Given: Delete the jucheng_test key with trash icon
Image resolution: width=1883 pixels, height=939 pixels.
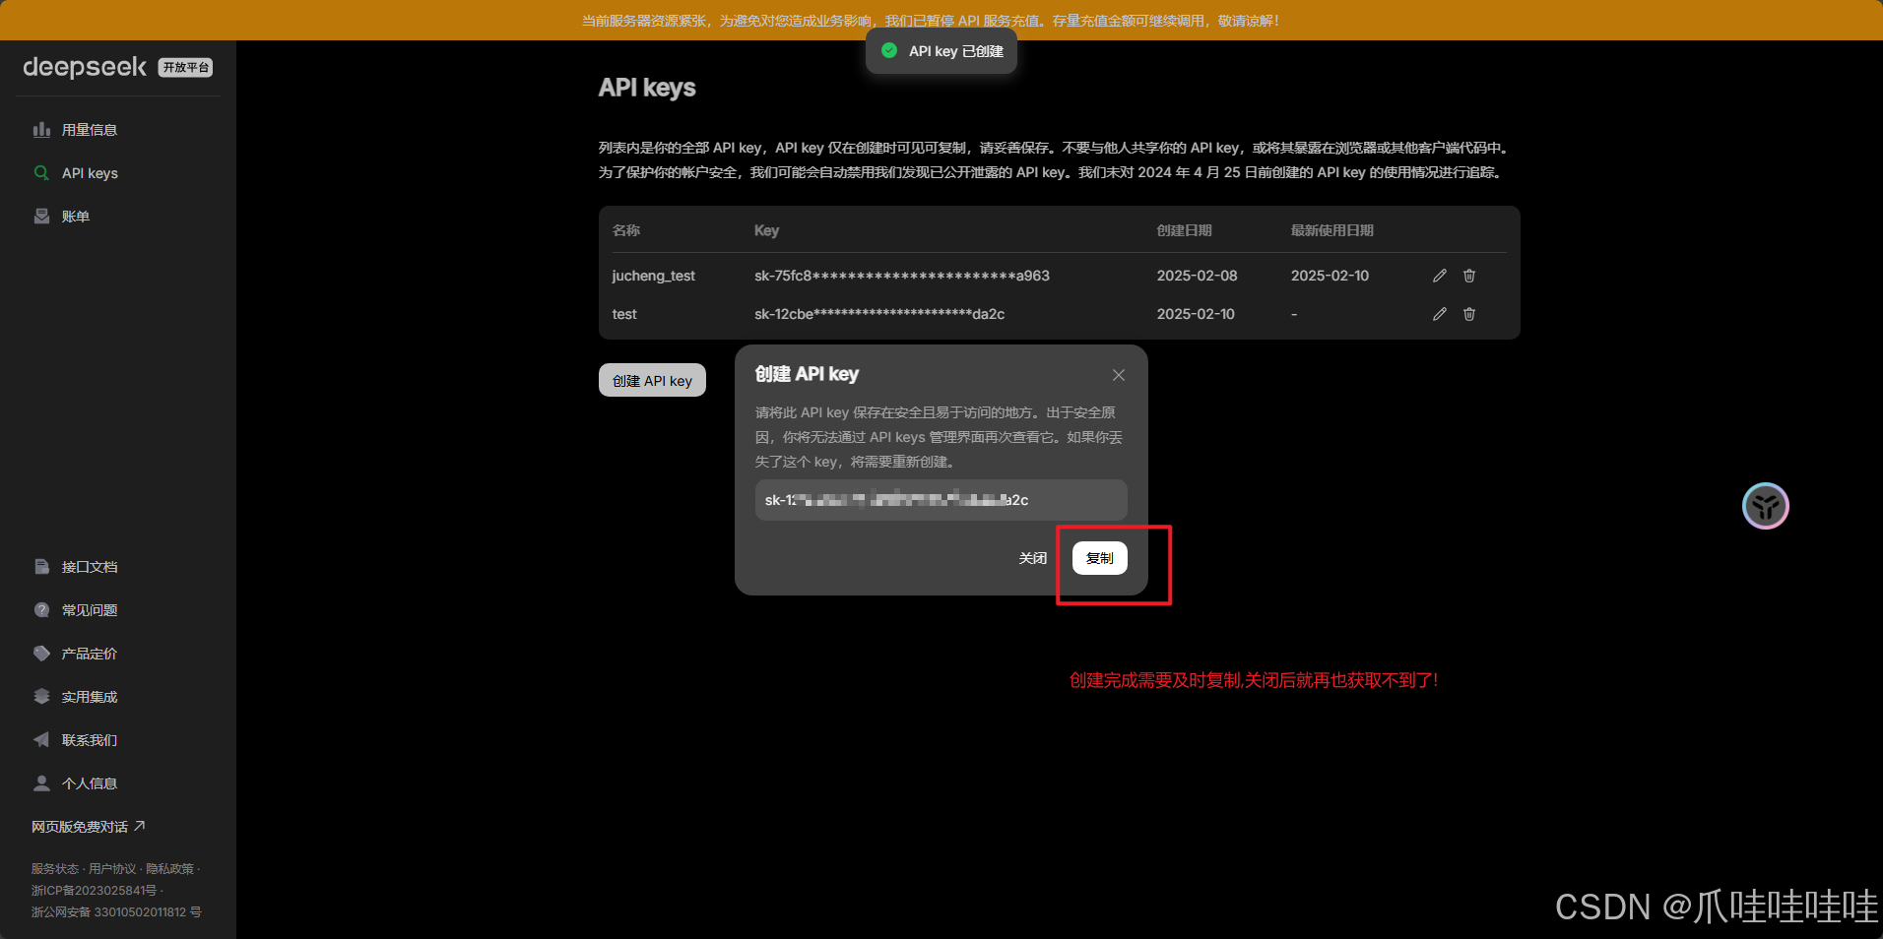Looking at the screenshot, I should point(1469,276).
